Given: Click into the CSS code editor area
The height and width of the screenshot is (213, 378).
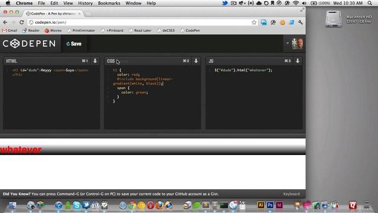Looking at the screenshot, I should click(152, 97).
